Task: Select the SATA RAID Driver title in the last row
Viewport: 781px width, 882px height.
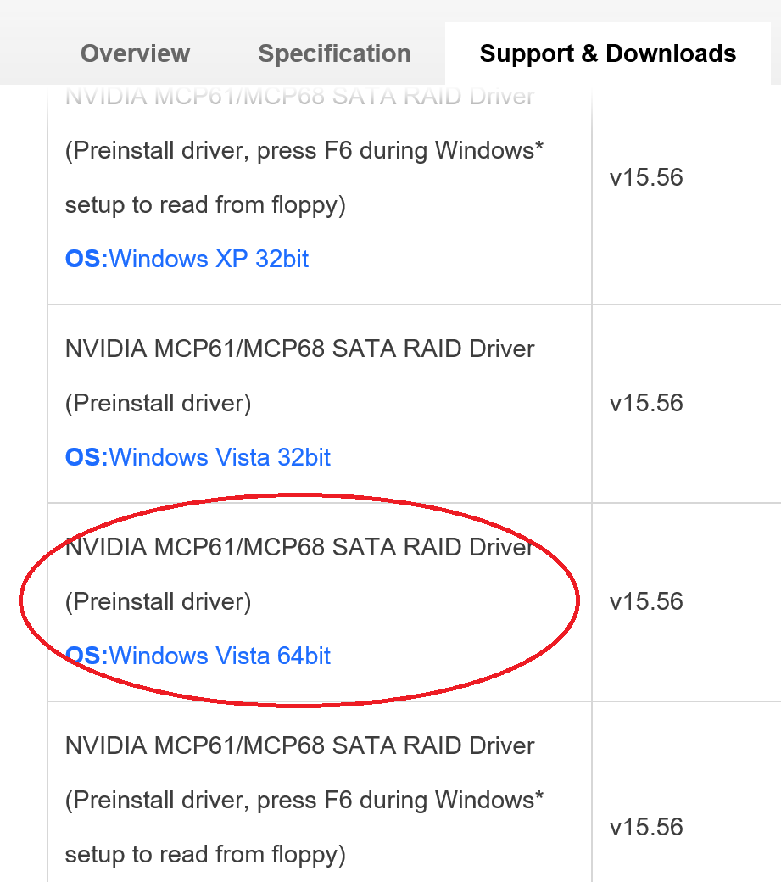Action: (299, 745)
